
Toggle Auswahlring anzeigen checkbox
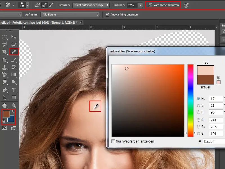(x=107, y=15)
